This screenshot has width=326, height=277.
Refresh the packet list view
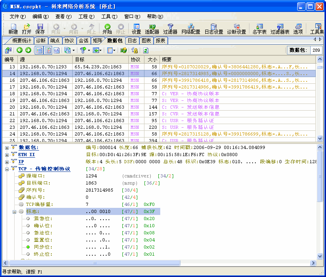[x=146, y=50]
